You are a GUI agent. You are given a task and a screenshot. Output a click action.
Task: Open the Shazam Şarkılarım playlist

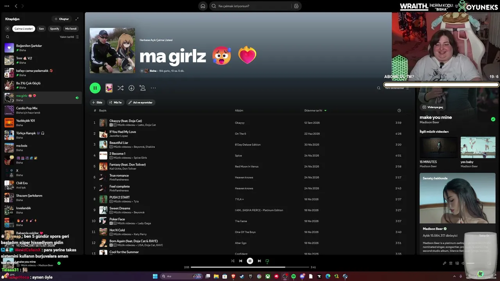coord(43,197)
